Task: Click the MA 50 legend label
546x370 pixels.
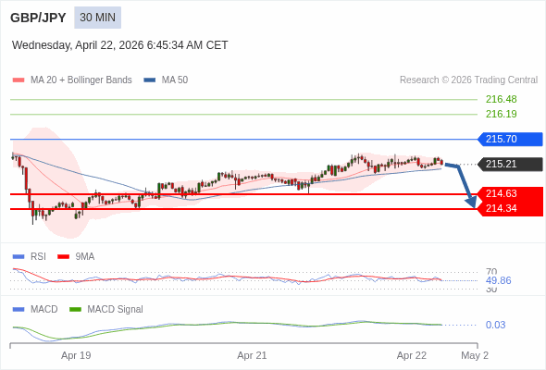Action: (175, 80)
